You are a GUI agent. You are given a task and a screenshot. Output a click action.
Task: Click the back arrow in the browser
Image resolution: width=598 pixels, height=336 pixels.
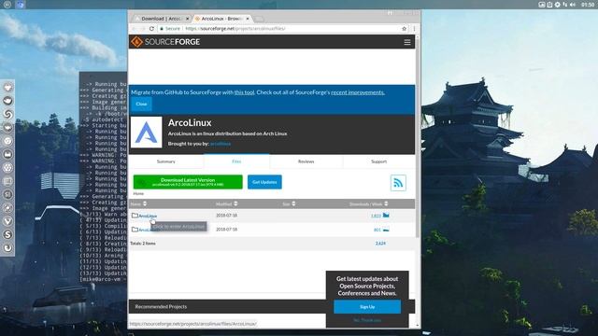(134, 29)
